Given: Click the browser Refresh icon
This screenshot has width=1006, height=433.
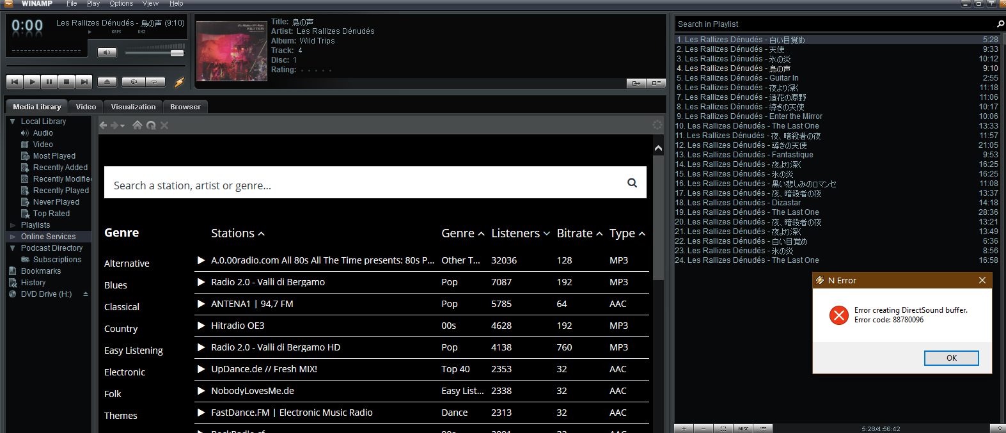Looking at the screenshot, I should 151,125.
